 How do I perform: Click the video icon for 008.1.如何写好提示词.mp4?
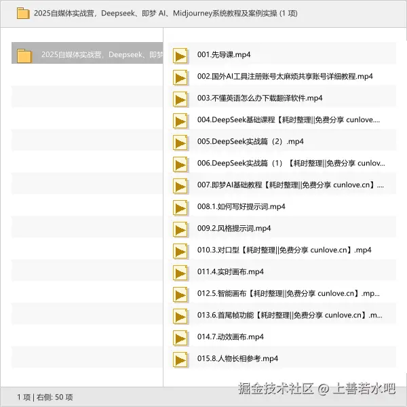click(180, 208)
